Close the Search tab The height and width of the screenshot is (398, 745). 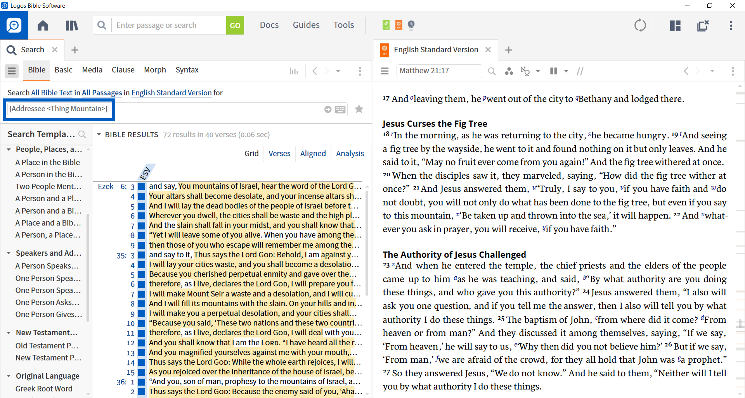[55, 50]
